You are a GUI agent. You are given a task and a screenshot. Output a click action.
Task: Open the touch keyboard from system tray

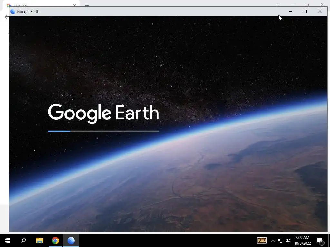point(262,241)
